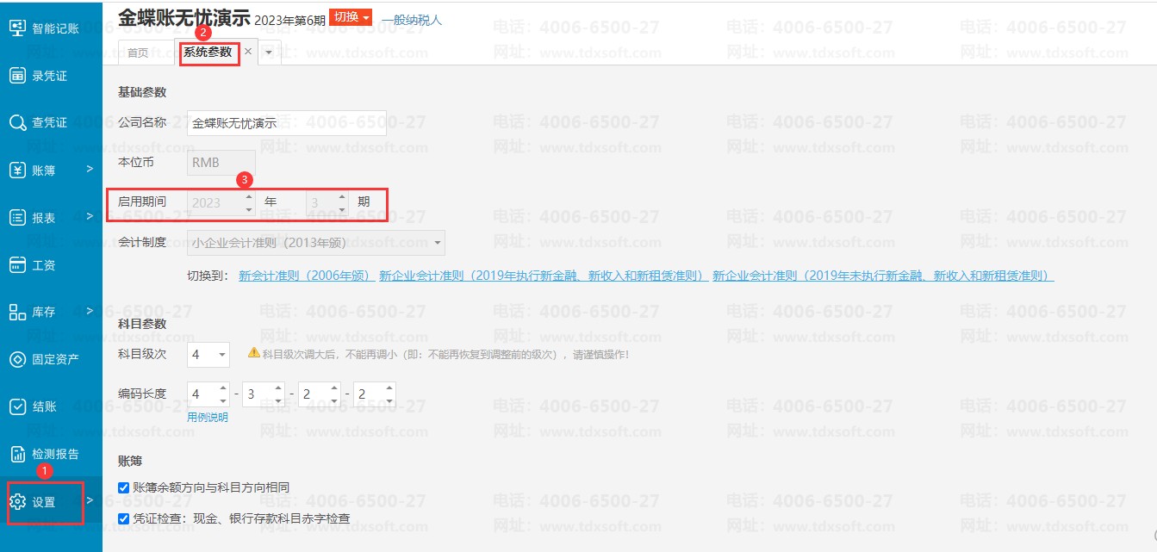Click the 固定资产 fixed assets icon
The image size is (1157, 552).
pyautogui.click(x=17, y=359)
